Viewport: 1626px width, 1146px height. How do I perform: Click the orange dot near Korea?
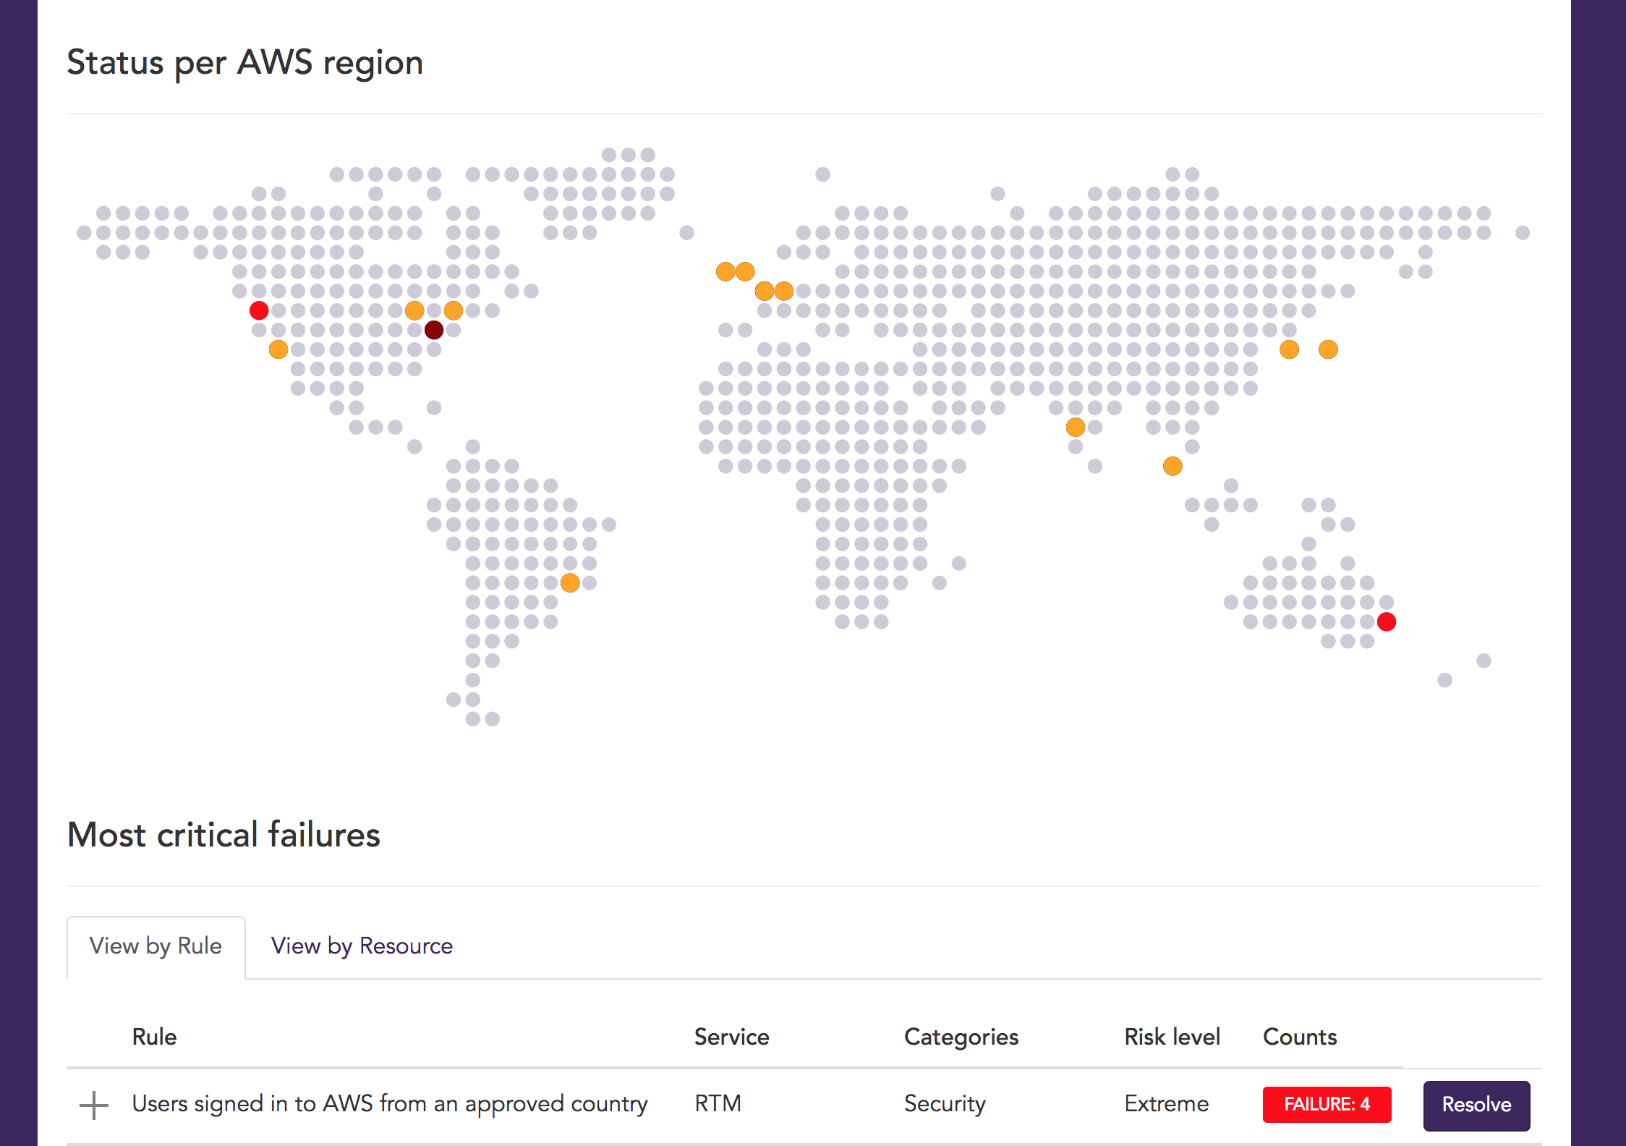pyautogui.click(x=1289, y=350)
